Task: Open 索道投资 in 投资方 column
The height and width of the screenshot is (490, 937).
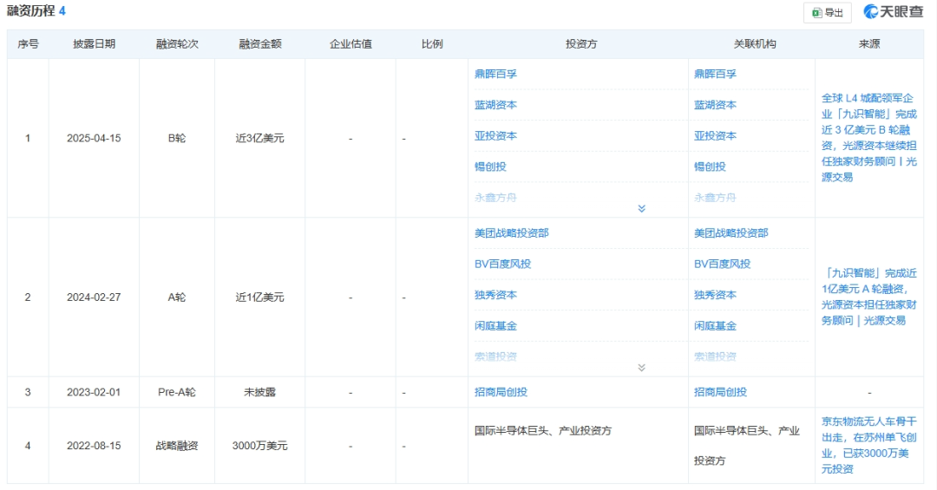Action: tap(495, 356)
